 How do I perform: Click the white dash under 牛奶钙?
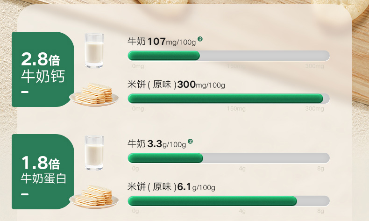25,92
